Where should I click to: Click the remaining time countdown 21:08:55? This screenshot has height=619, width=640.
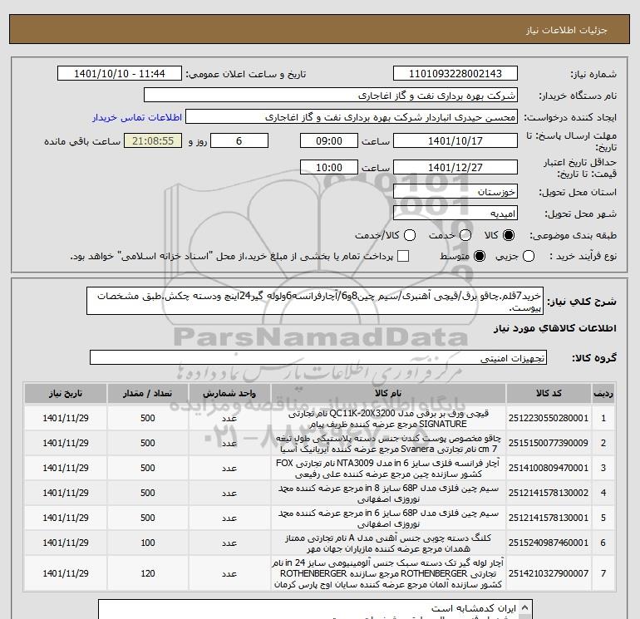coord(153,140)
